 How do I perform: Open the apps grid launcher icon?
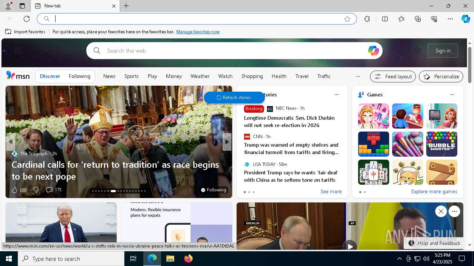17,51
